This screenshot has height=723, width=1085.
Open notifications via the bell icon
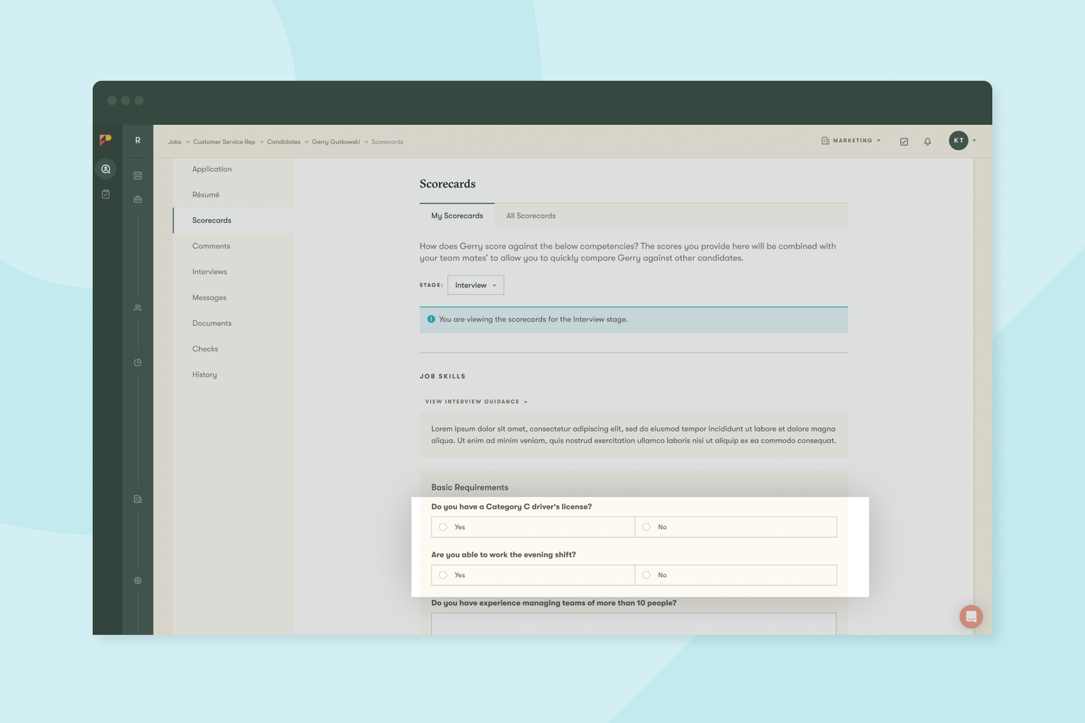[927, 141]
